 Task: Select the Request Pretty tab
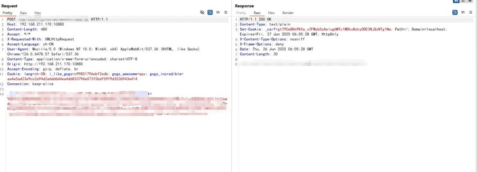(x=8, y=13)
